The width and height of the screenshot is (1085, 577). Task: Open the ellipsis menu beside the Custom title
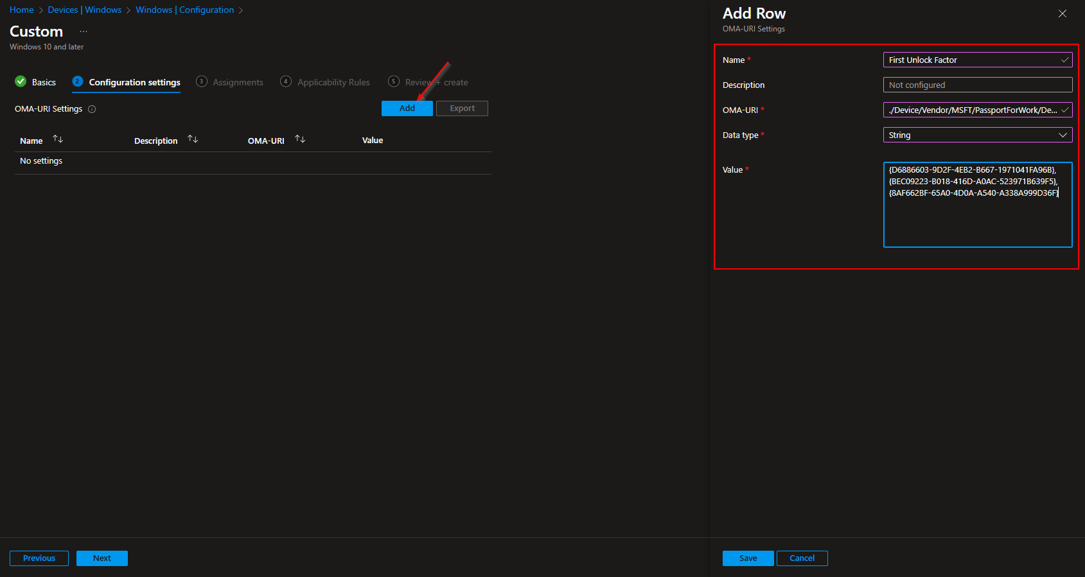pos(84,31)
